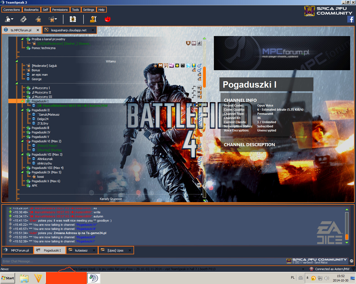This screenshot has width=356, height=284.
Task: Click the channel tree scroll-up arrow
Action: pos(204,39)
